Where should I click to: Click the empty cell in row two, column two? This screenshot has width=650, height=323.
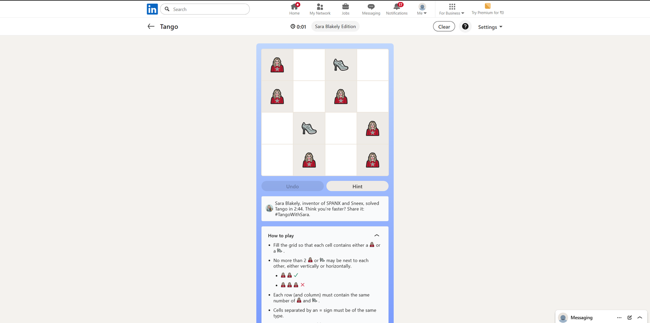(x=309, y=96)
